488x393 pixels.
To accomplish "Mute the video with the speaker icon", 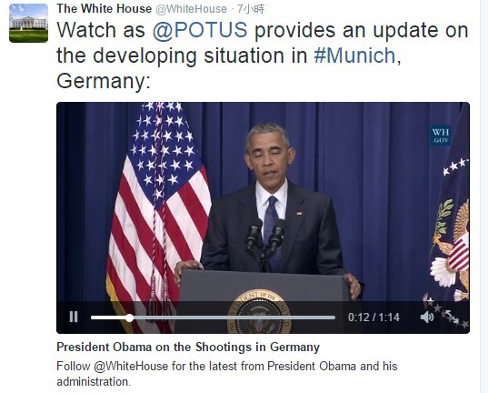I will pyautogui.click(x=427, y=317).
